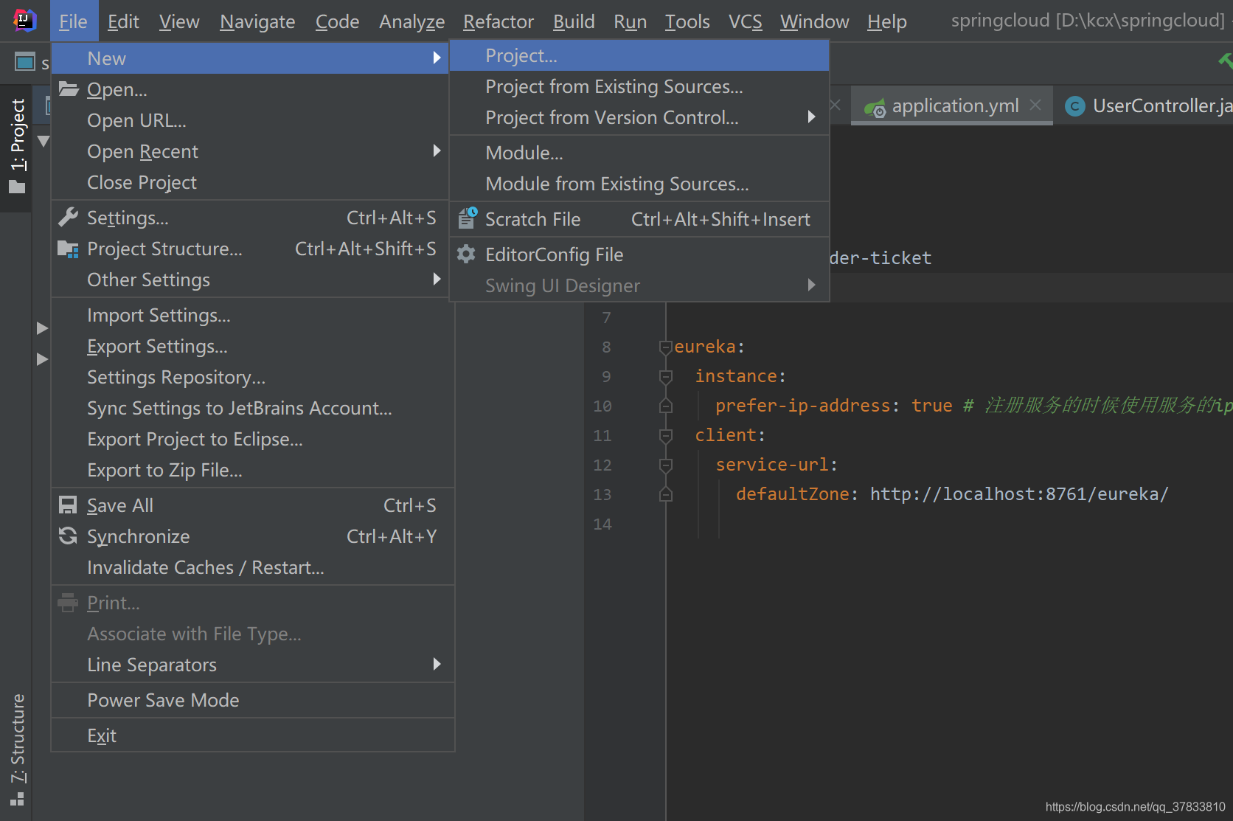Choose Project from Existing Sources...
The image size is (1233, 821).
click(x=639, y=87)
